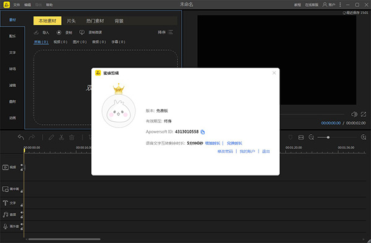Click the 退出 logout link
Screen dimensions: 371x243
pos(266,151)
